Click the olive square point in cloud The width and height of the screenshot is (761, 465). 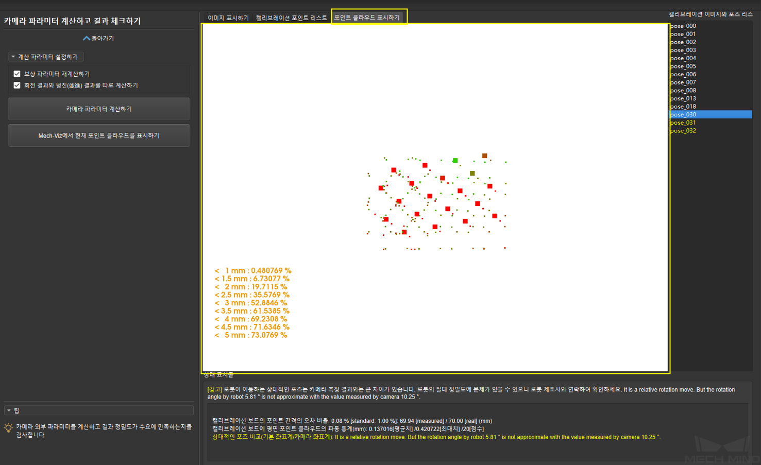pos(472,173)
